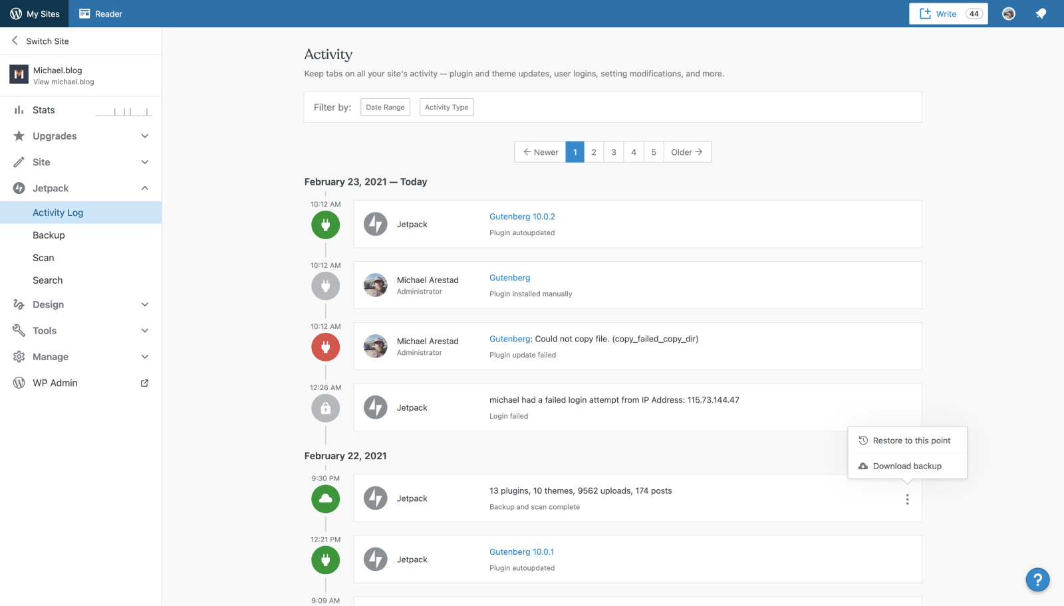Click the Jetpack sidebar icon

[19, 188]
